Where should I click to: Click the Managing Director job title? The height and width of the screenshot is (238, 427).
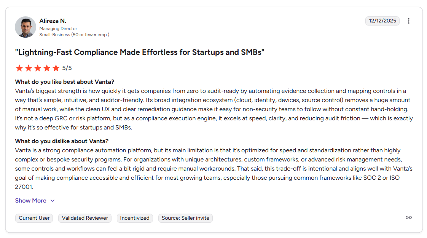tap(58, 29)
